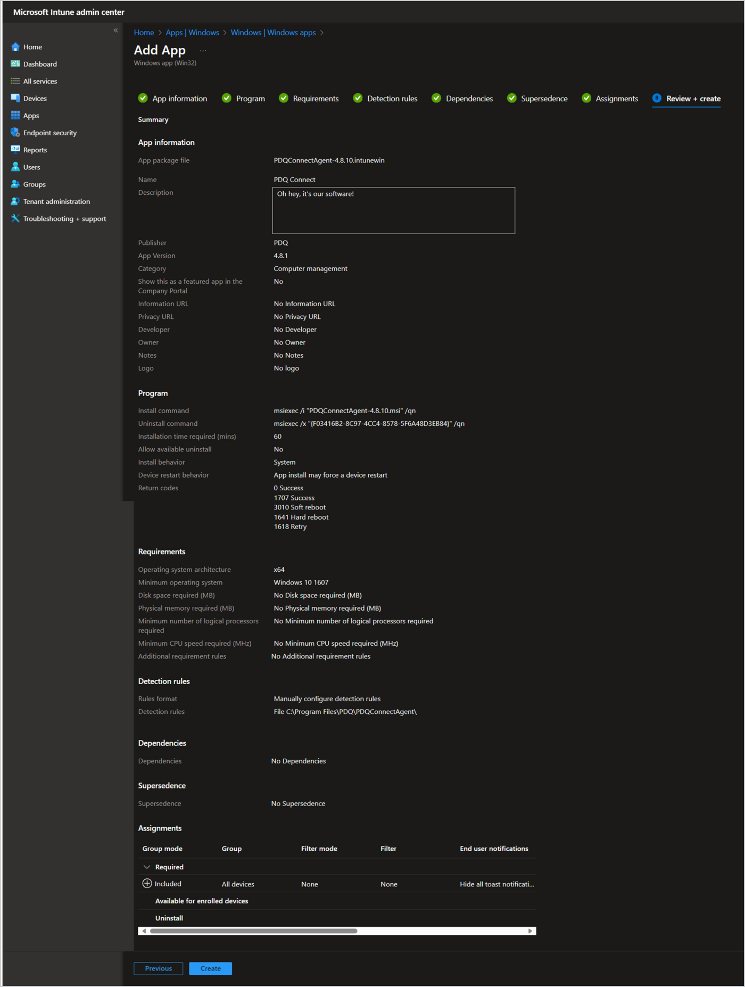Click the Tenant administration icon
745x987 pixels.
tap(15, 201)
